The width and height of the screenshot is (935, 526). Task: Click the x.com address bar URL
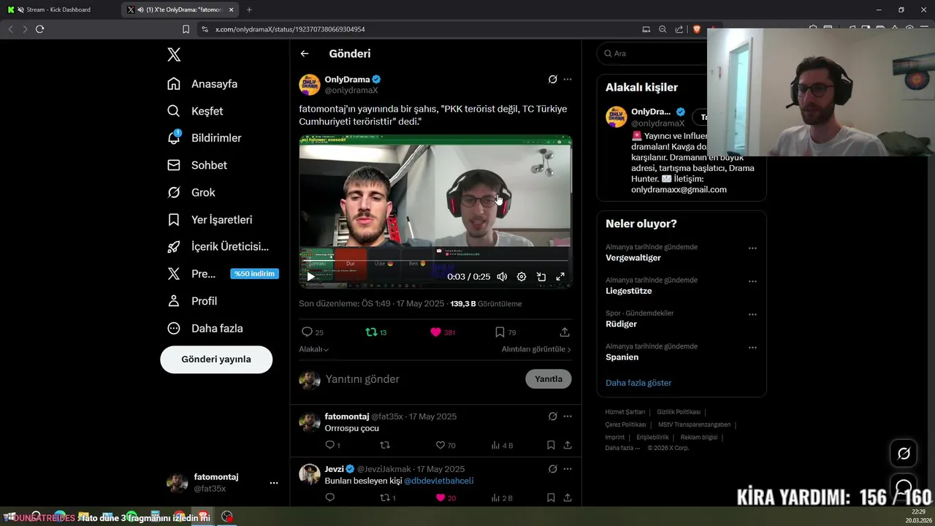(x=290, y=29)
